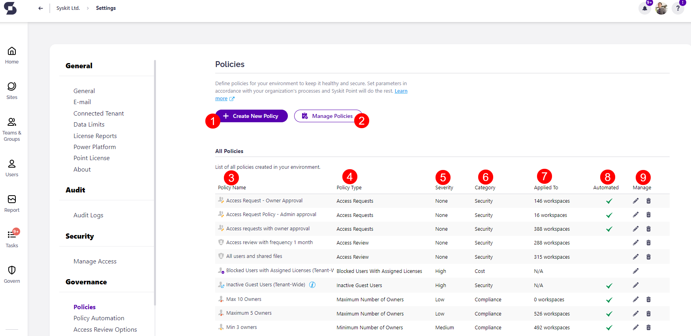The width and height of the screenshot is (691, 336).
Task: Delete the Access review with frequency 1 month policy
Action: [x=648, y=243]
